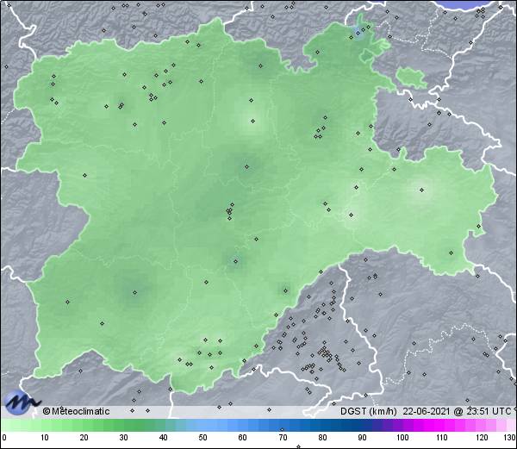517x449 pixels.
Task: Click the 70 label on the scale
Action: click(x=283, y=438)
